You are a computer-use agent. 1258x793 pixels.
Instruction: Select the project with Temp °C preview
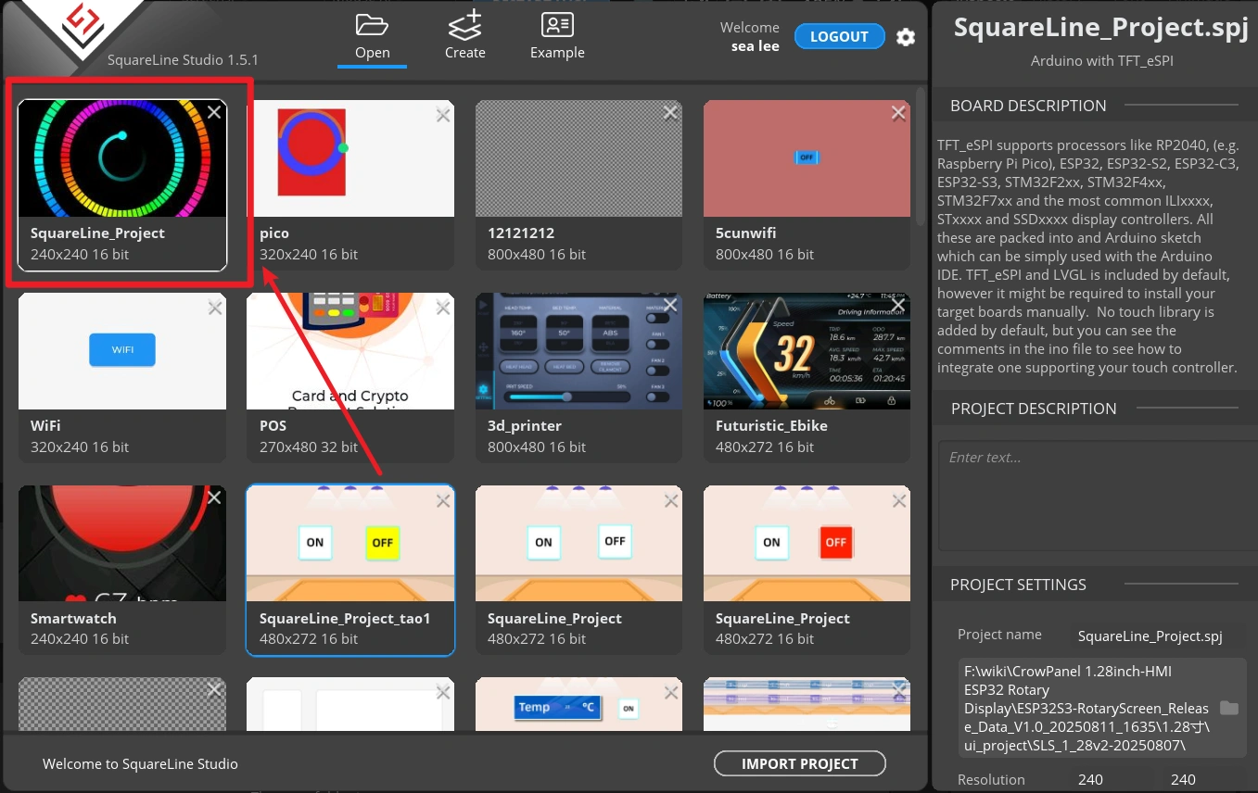pyautogui.click(x=578, y=706)
